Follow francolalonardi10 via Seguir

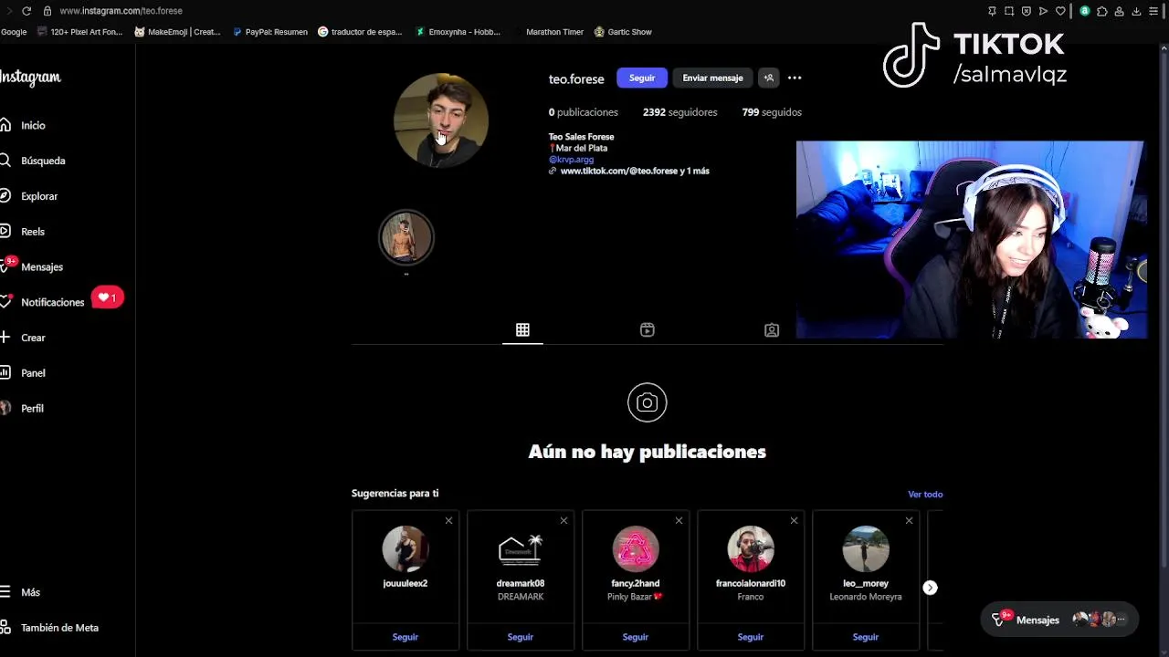click(x=751, y=637)
